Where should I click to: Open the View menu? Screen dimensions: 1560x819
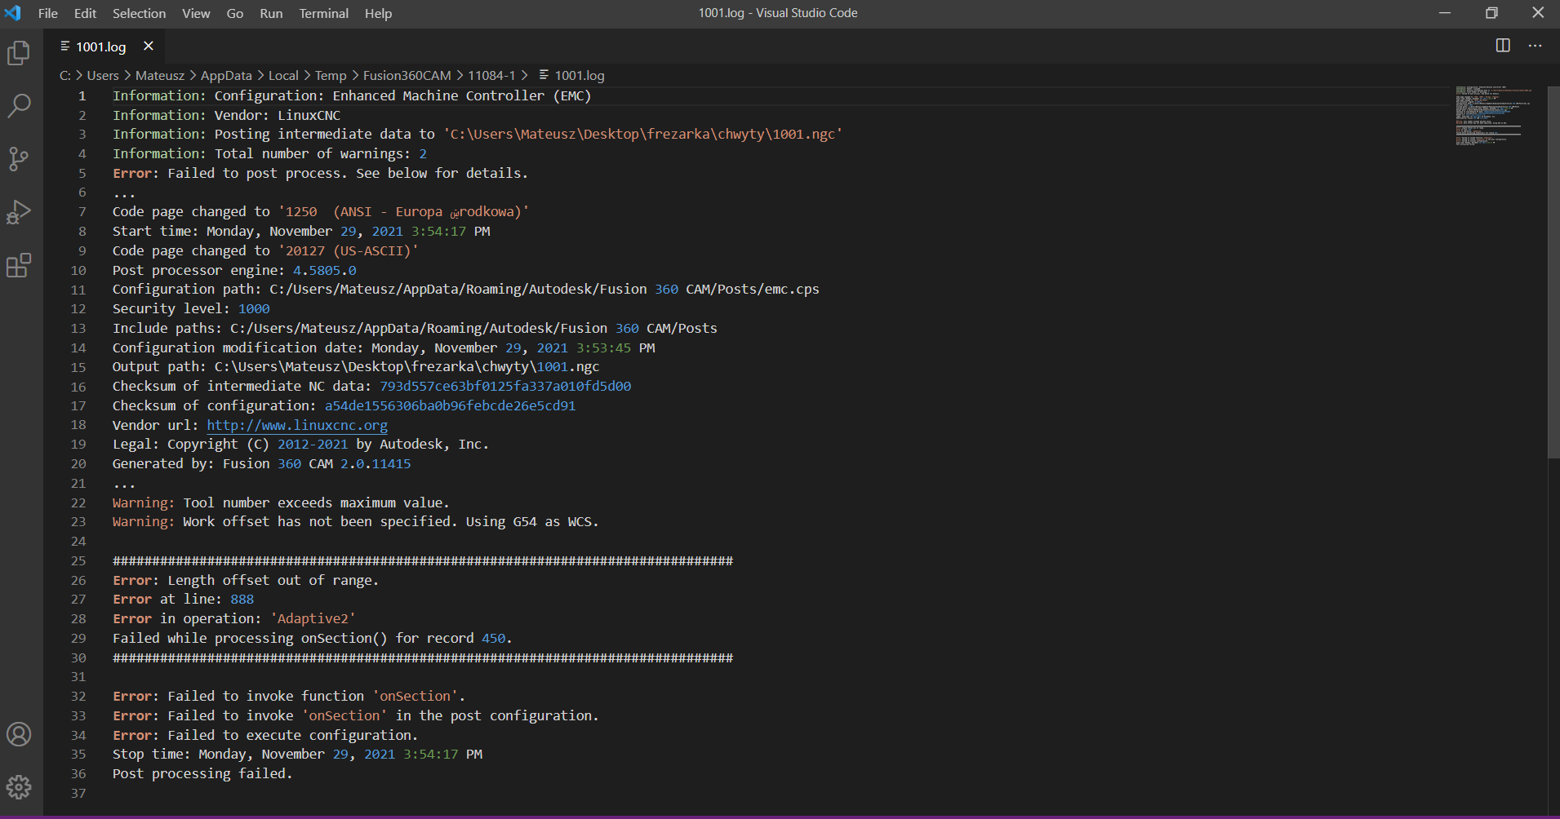[x=196, y=13]
